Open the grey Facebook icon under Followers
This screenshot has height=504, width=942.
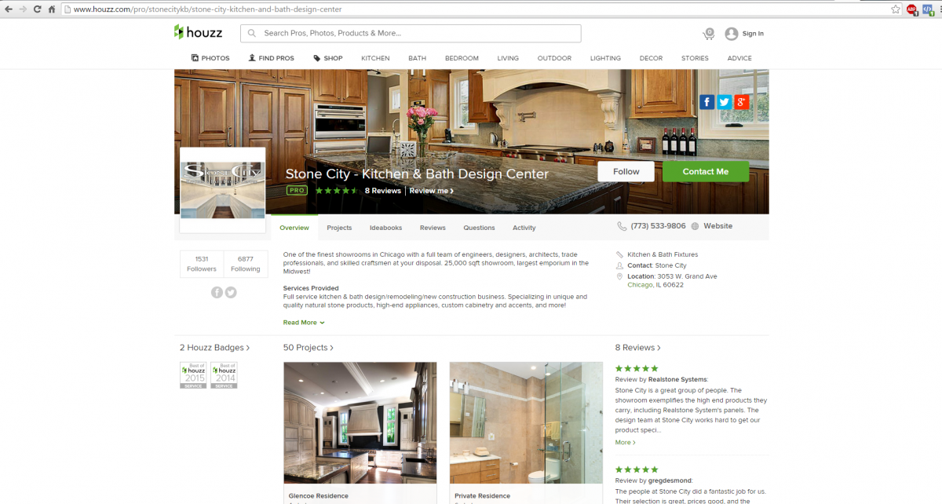point(217,292)
